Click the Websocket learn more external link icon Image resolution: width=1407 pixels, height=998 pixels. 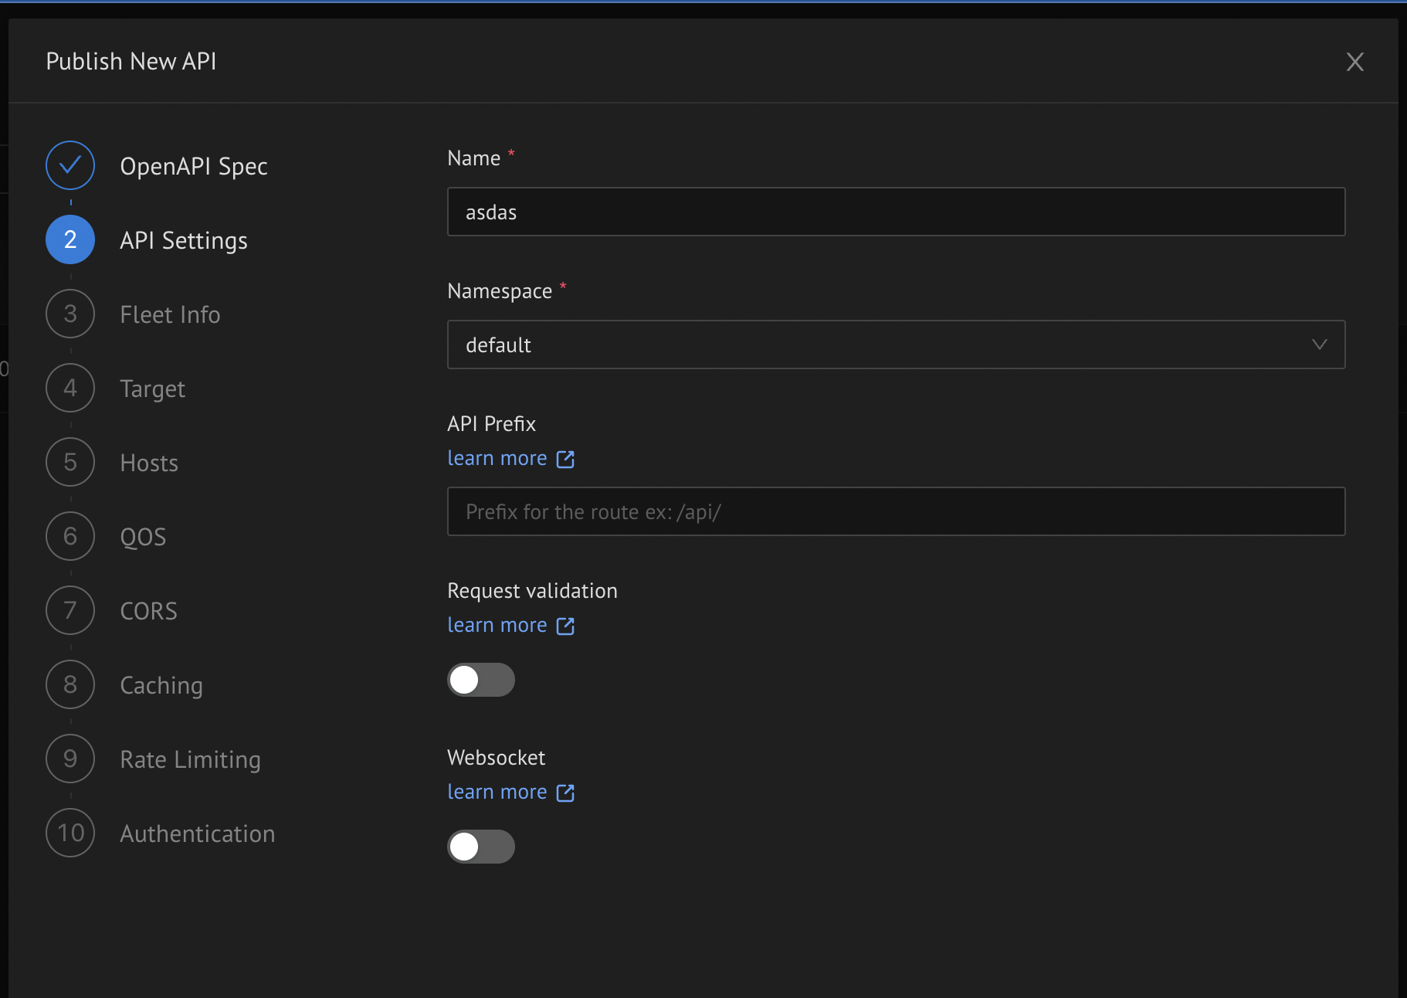pos(566,792)
